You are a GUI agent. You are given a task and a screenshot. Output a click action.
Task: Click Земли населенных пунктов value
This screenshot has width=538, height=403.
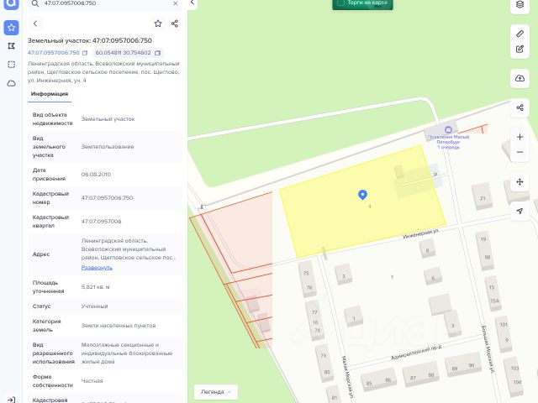119,326
